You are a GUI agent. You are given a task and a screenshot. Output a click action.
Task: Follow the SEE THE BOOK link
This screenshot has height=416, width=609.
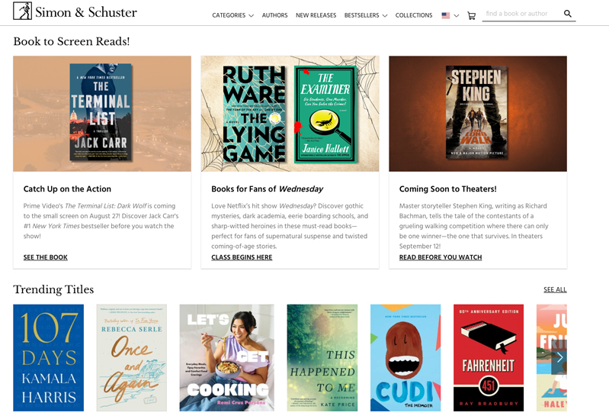pyautogui.click(x=46, y=257)
